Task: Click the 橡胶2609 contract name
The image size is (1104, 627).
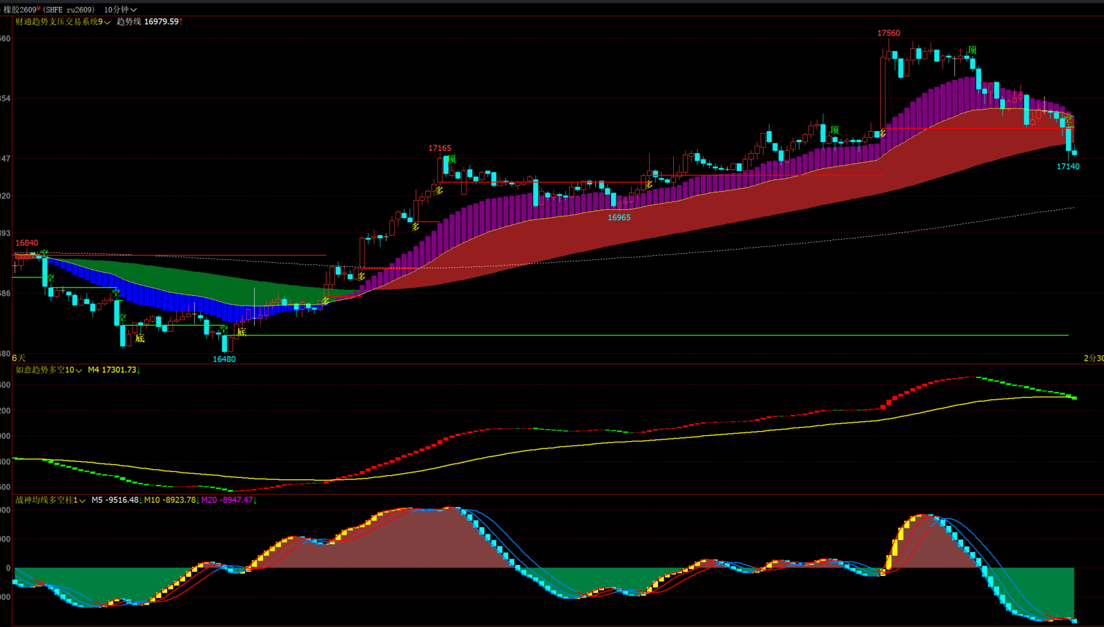Action: coord(21,10)
